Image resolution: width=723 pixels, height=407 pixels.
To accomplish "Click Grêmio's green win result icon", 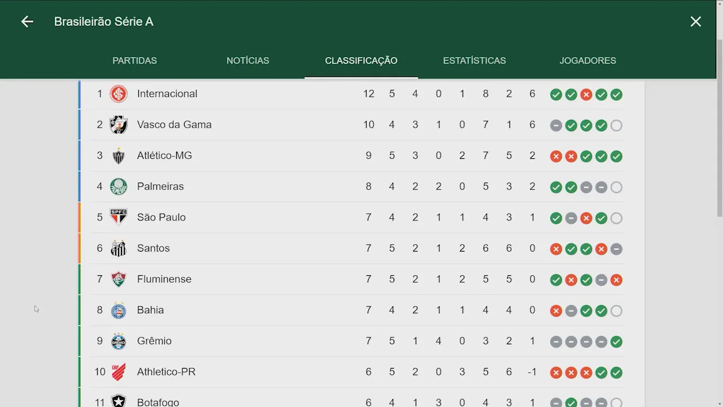I will click(x=616, y=341).
